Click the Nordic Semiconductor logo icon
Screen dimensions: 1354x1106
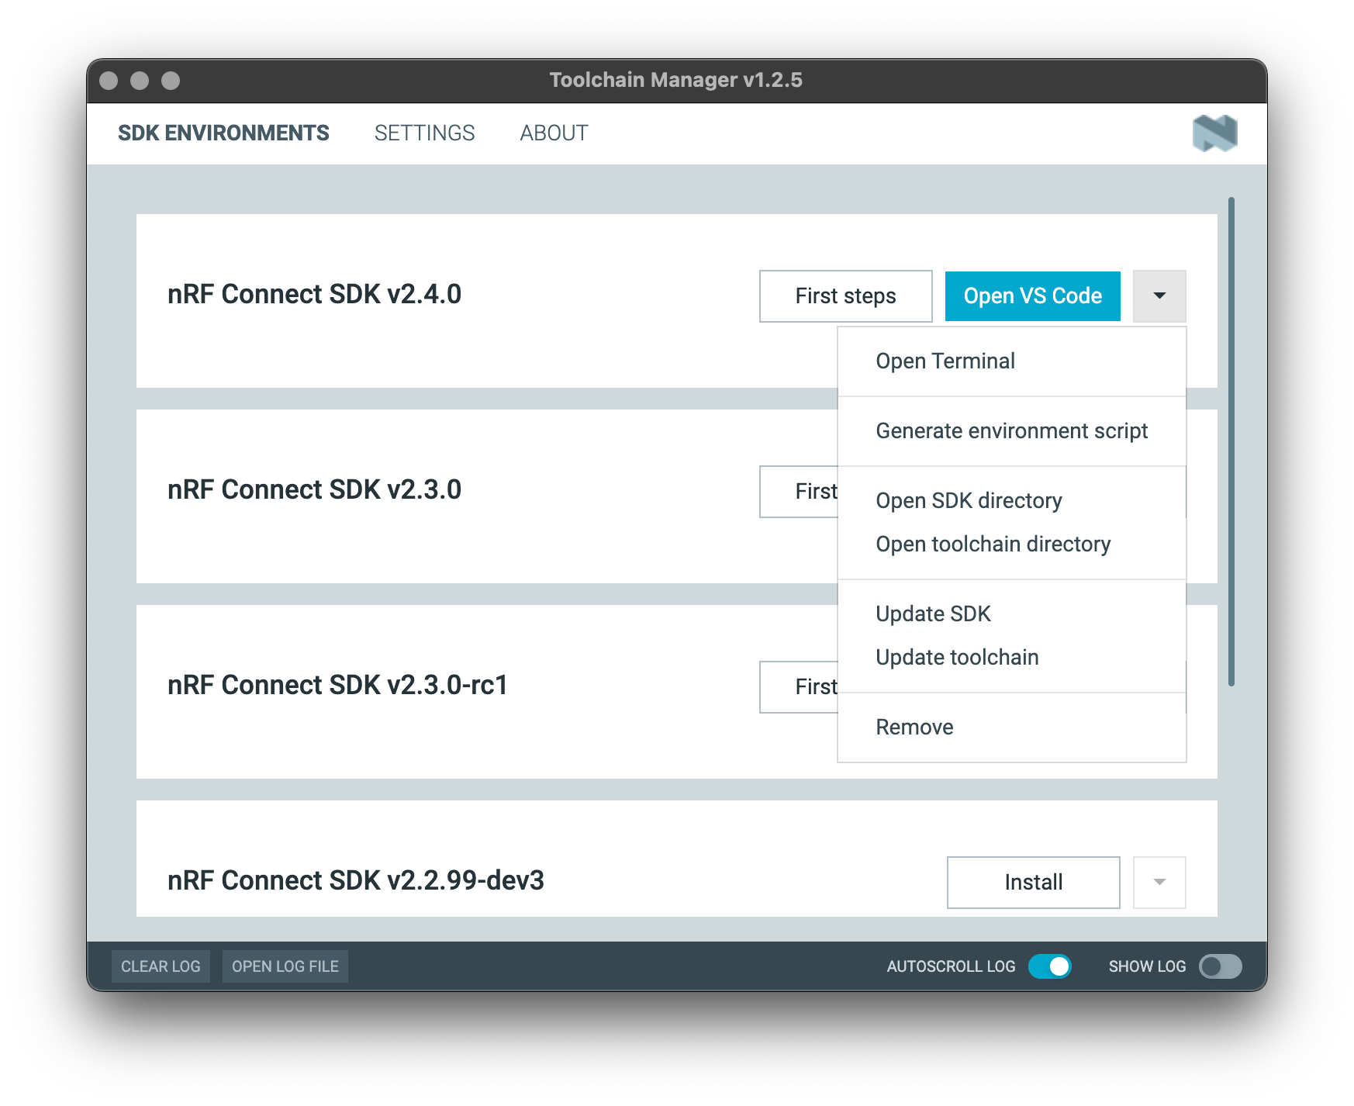coord(1214,133)
